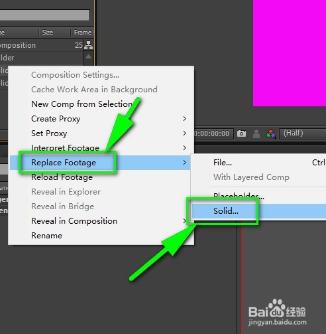Image resolution: width=326 pixels, height=334 pixels.
Task: Select New Comp from Selection
Action: pos(82,104)
